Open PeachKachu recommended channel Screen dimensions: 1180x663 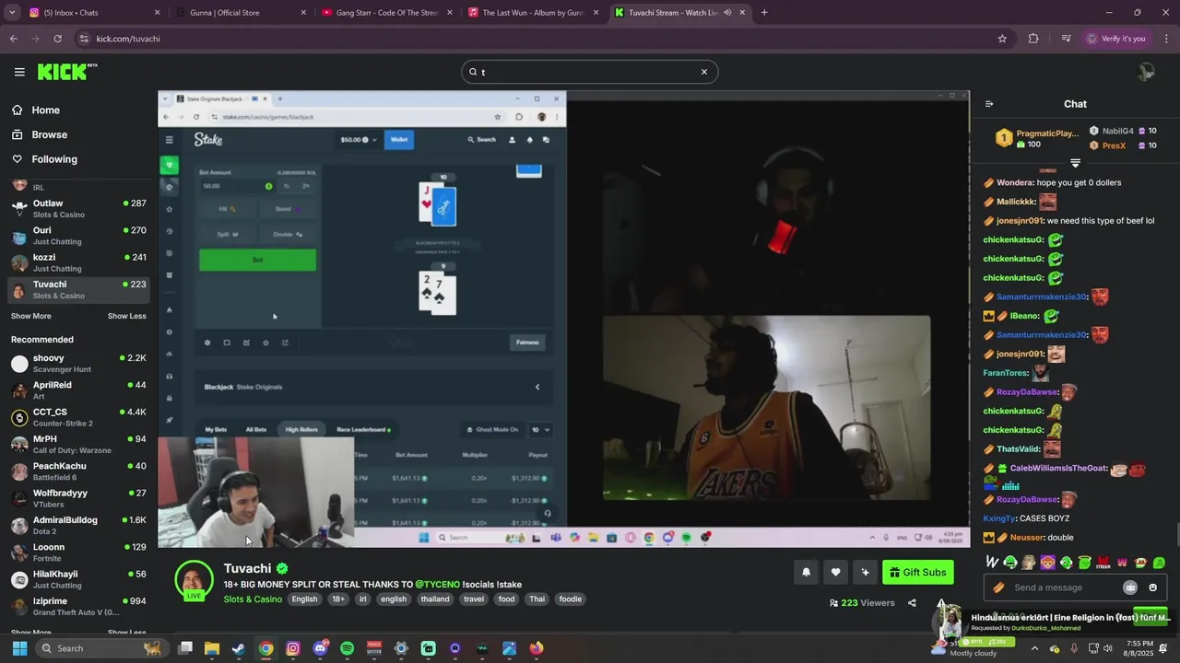coord(78,471)
